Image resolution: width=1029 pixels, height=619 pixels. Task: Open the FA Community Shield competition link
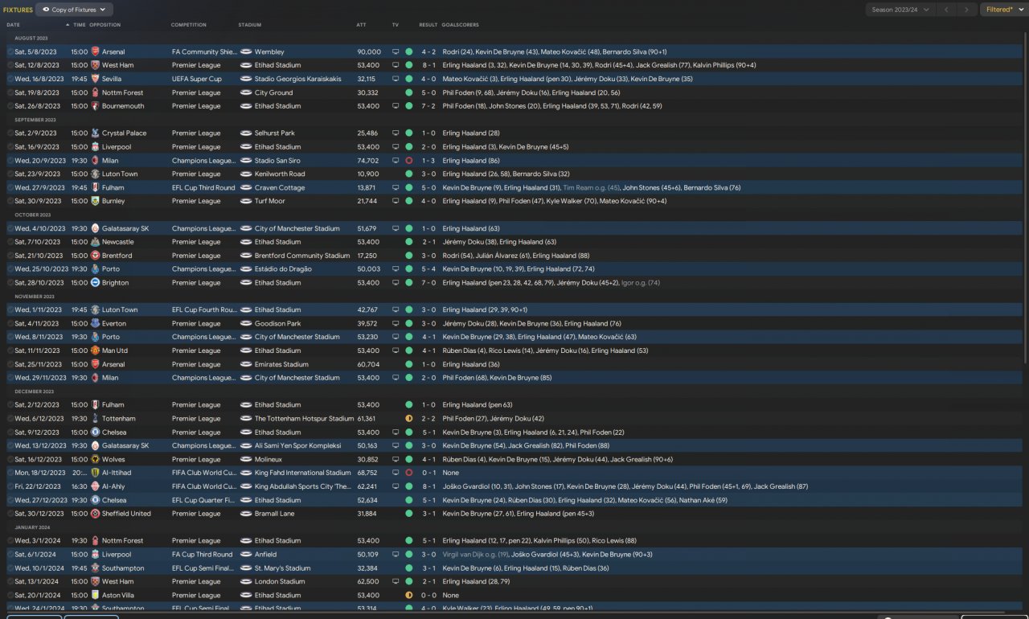click(x=204, y=51)
